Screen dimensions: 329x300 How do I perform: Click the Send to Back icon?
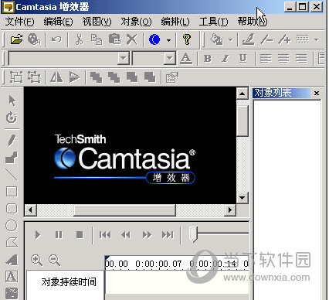(x=114, y=77)
